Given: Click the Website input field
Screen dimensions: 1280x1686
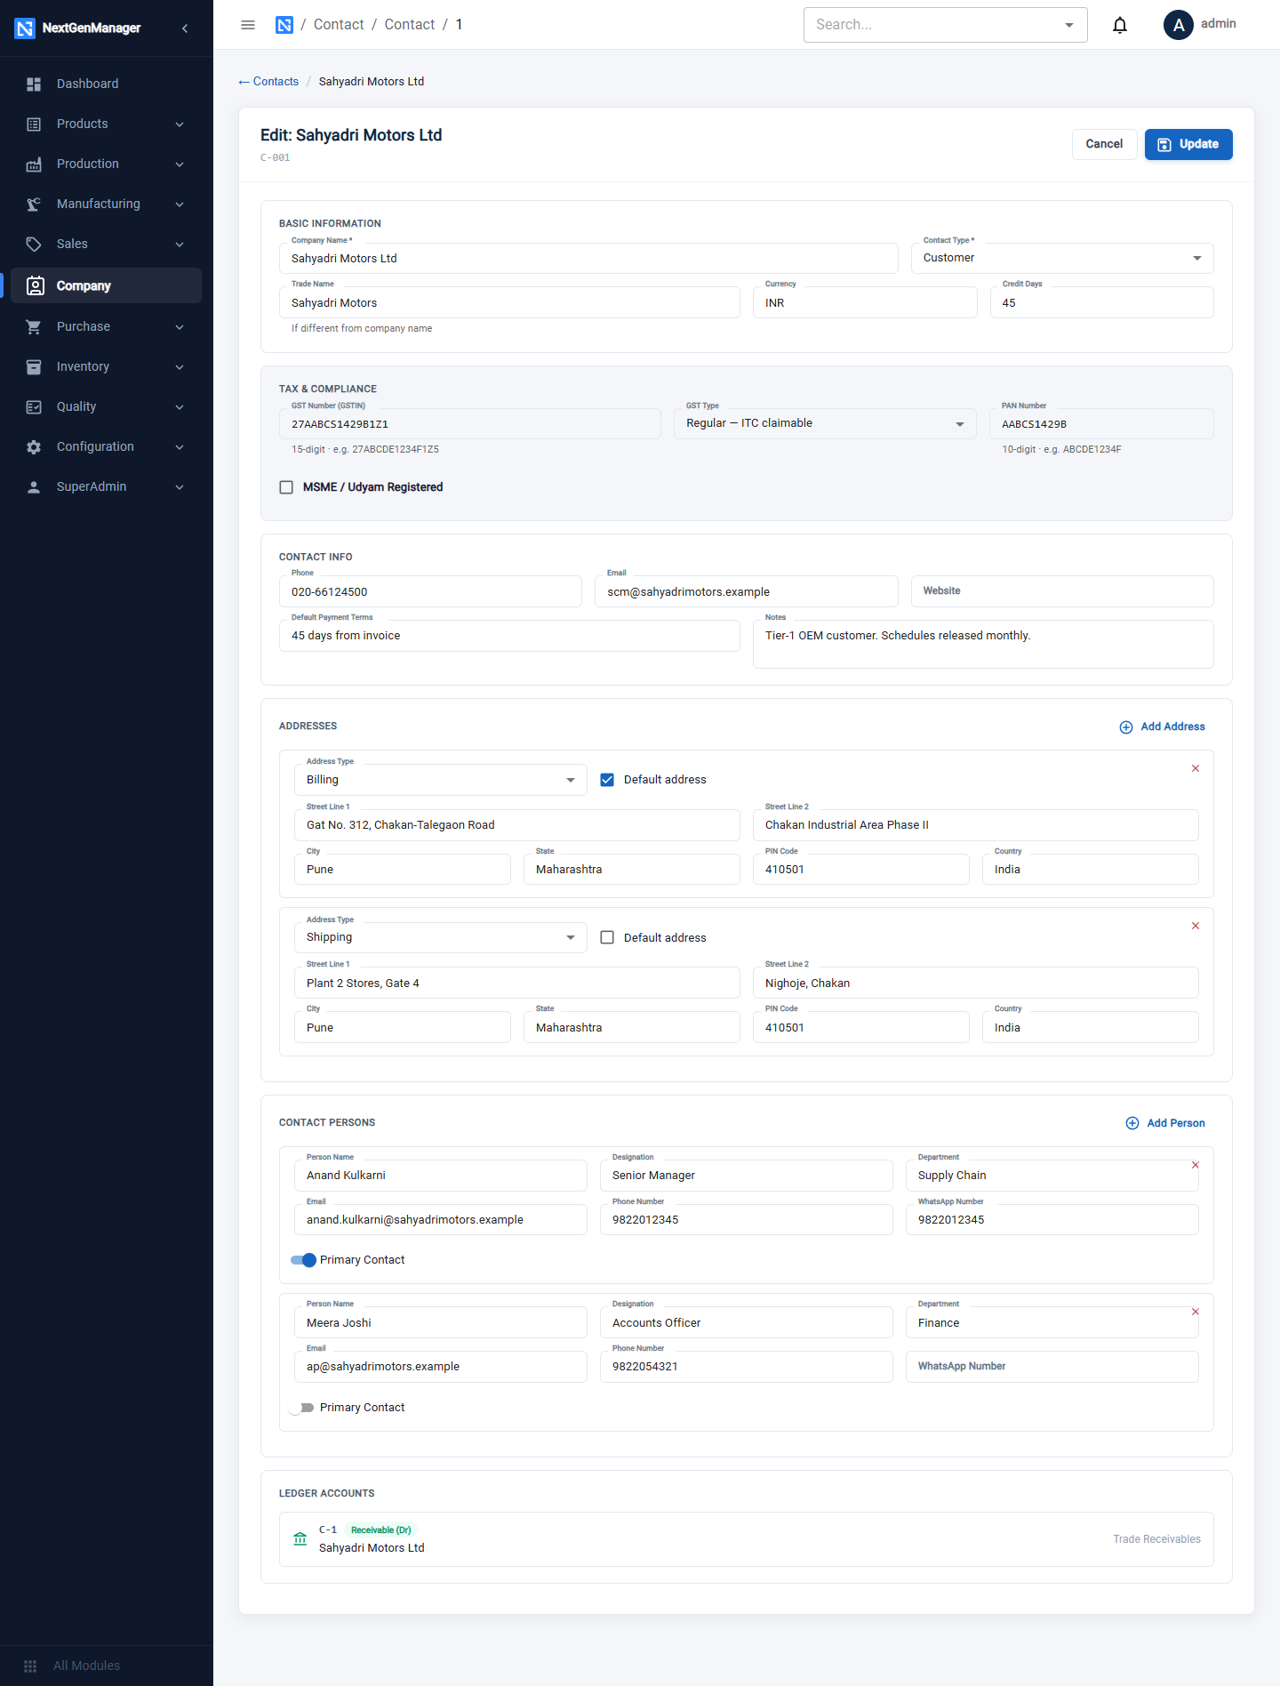Looking at the screenshot, I should coord(1062,591).
